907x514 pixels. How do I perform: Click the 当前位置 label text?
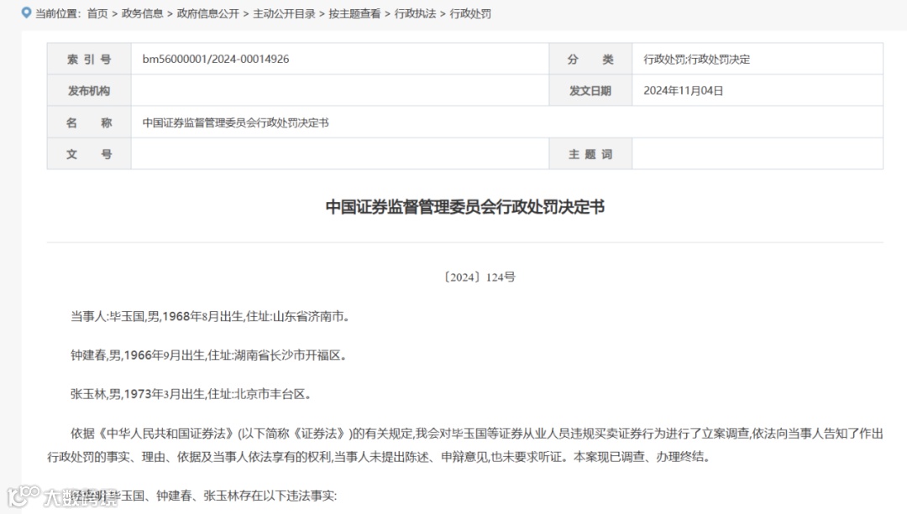point(58,14)
